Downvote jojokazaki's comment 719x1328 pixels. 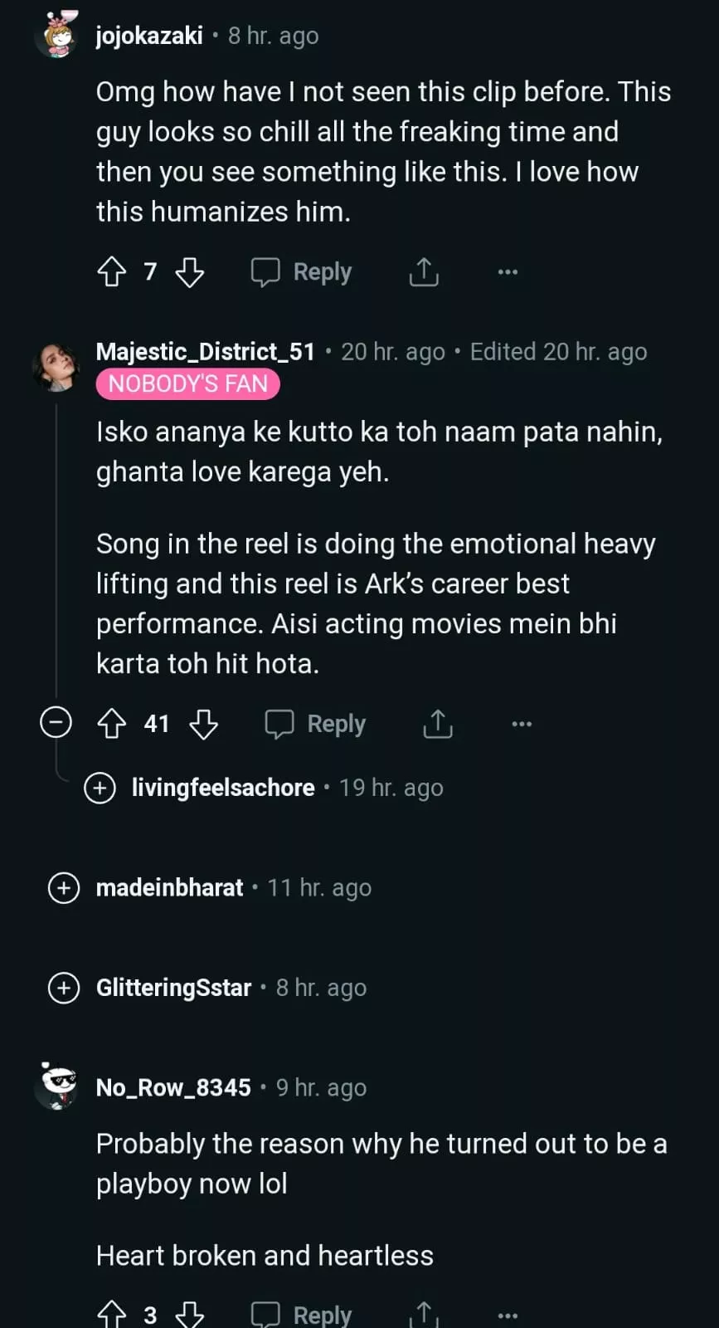pyautogui.click(x=190, y=272)
